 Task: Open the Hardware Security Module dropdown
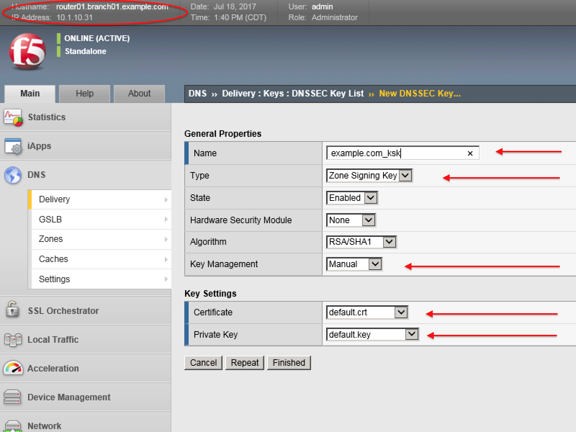tap(351, 220)
